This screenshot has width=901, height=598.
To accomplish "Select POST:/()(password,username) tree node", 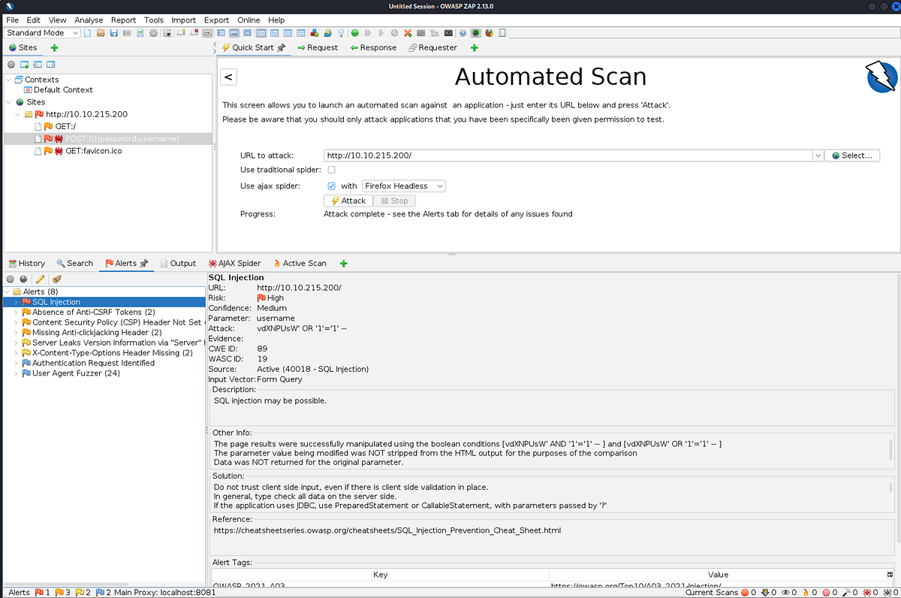I will pos(122,138).
